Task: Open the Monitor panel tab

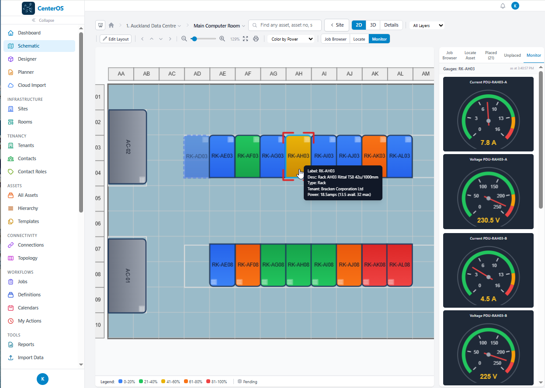Action: [534, 55]
